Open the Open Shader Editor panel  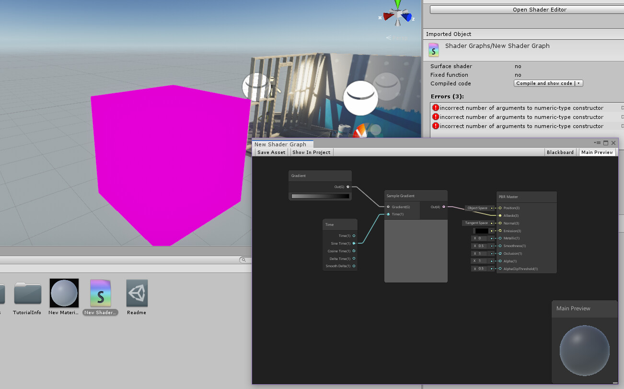coord(539,9)
